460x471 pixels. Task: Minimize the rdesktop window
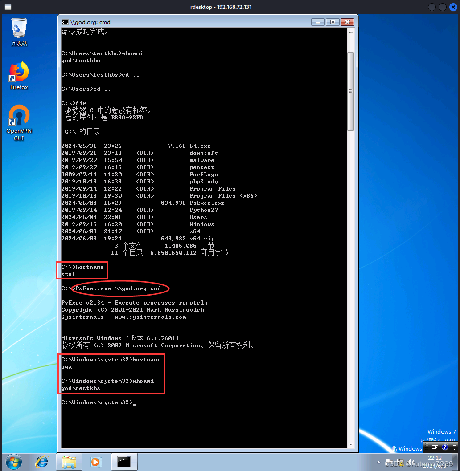tap(432, 7)
